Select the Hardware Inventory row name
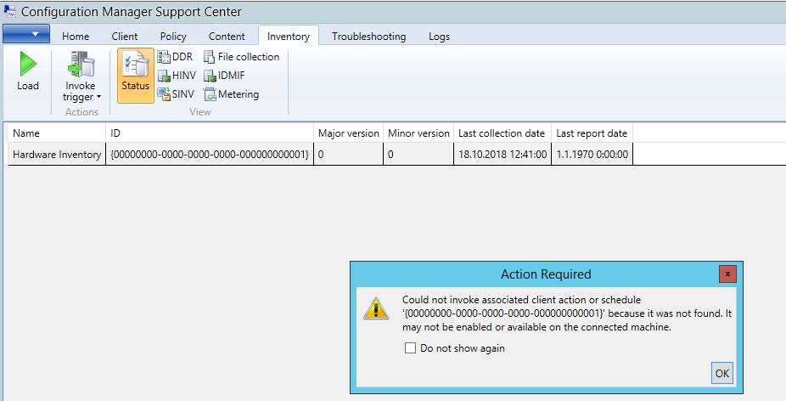The image size is (786, 401). pos(57,154)
